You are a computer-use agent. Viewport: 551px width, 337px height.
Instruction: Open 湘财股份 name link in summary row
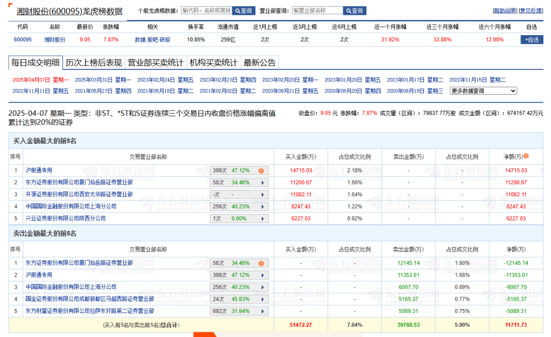[55, 40]
